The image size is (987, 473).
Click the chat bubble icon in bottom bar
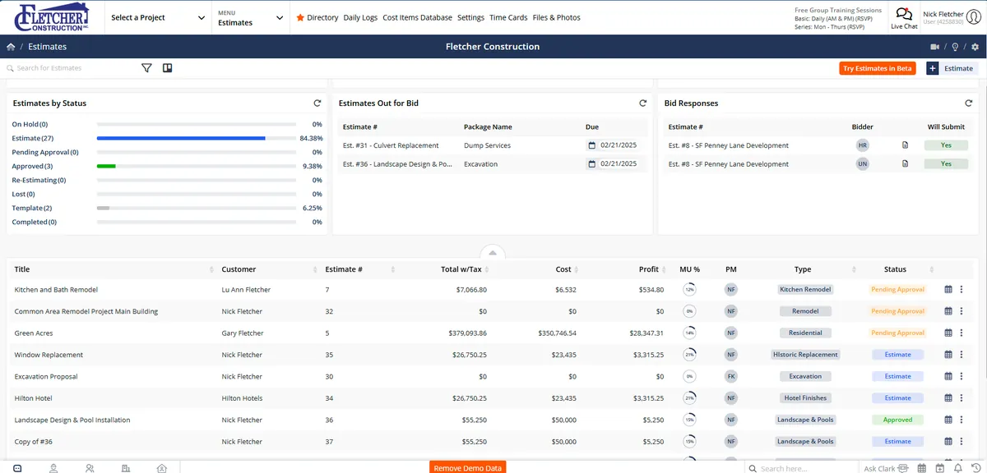17,468
